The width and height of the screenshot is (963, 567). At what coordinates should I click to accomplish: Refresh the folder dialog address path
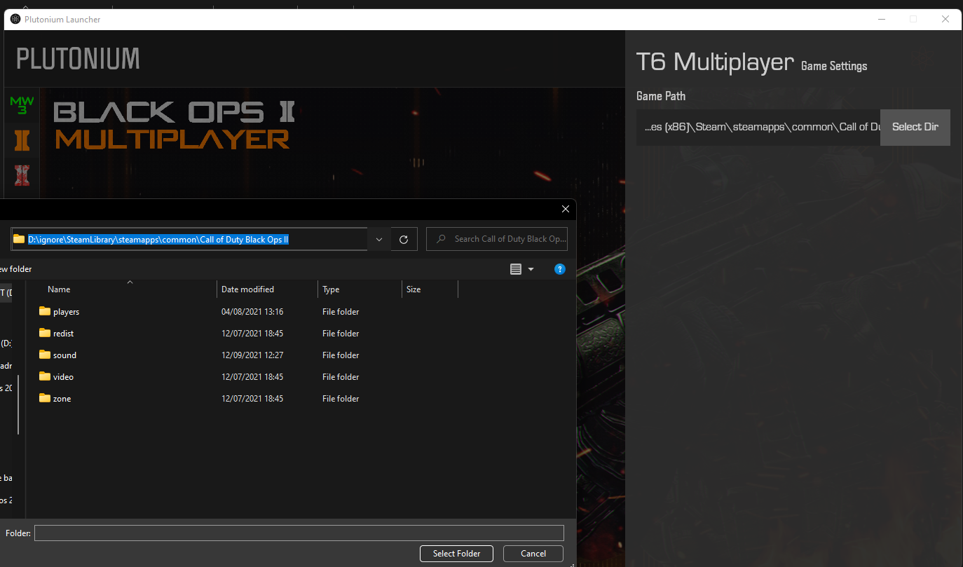click(404, 239)
